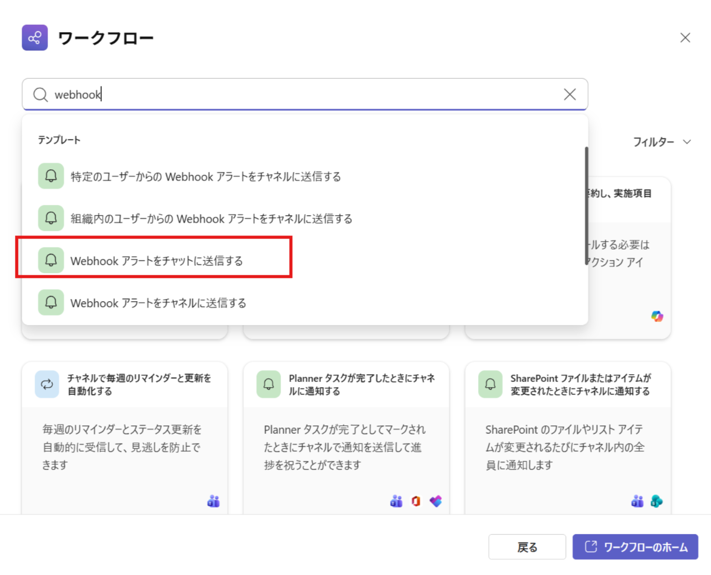Select 組織内のユーザーからの Webhook アラートをチャネルに送信する
The image size is (711, 575).
[x=211, y=219]
